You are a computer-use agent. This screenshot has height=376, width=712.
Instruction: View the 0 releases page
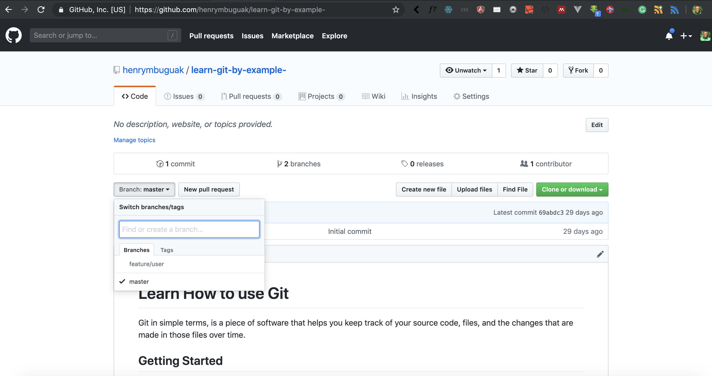[422, 164]
